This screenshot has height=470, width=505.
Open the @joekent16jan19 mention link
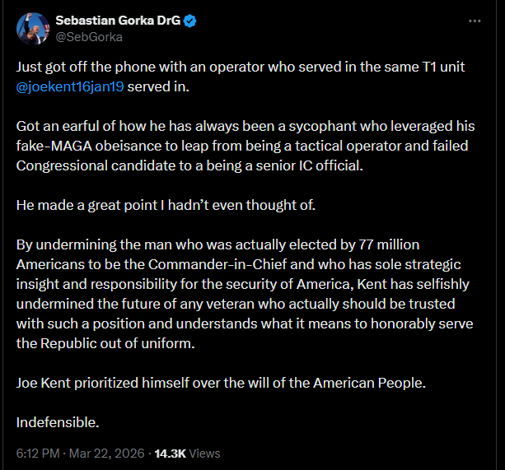point(70,86)
